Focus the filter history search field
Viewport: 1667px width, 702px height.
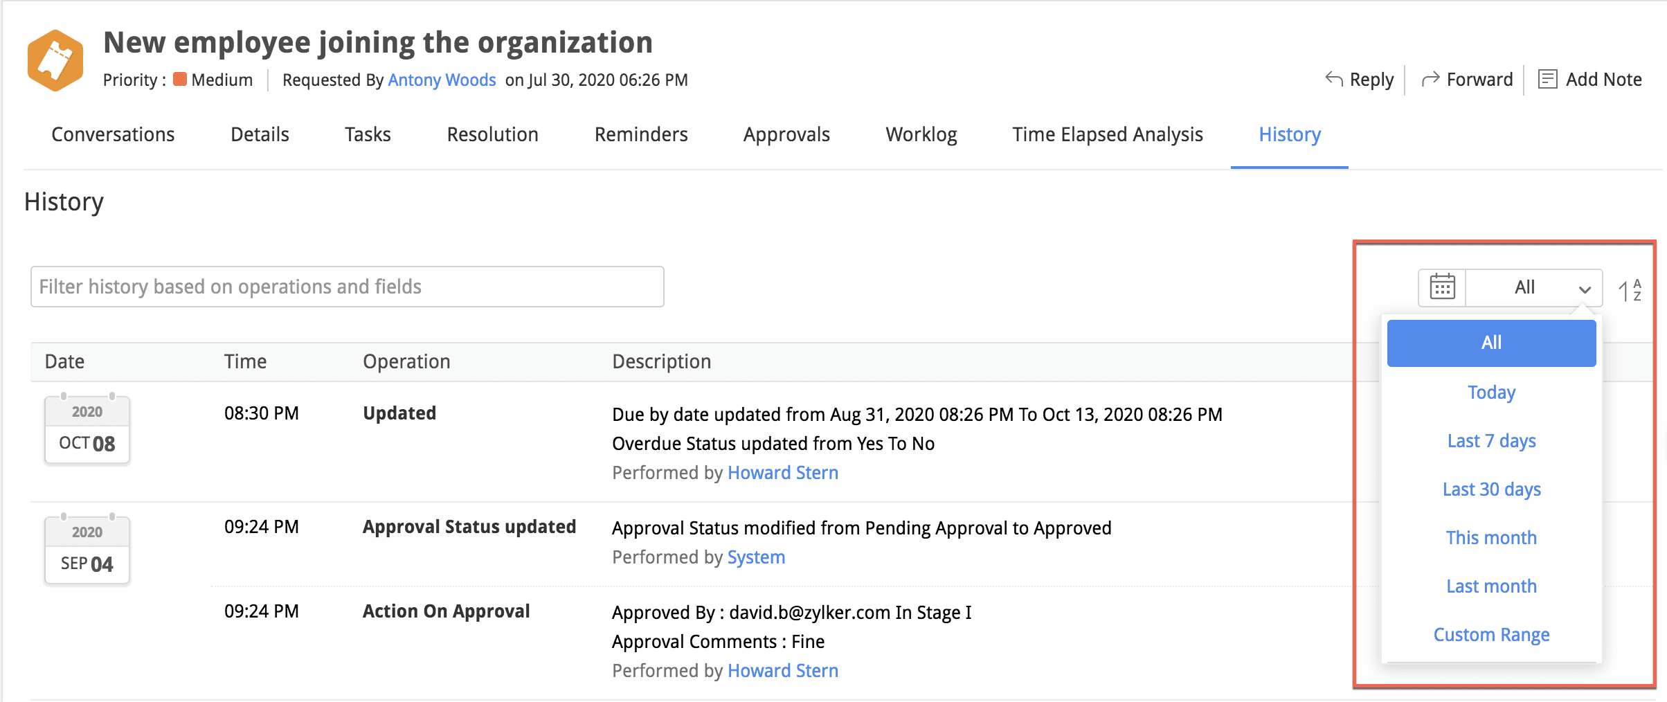pos(347,287)
